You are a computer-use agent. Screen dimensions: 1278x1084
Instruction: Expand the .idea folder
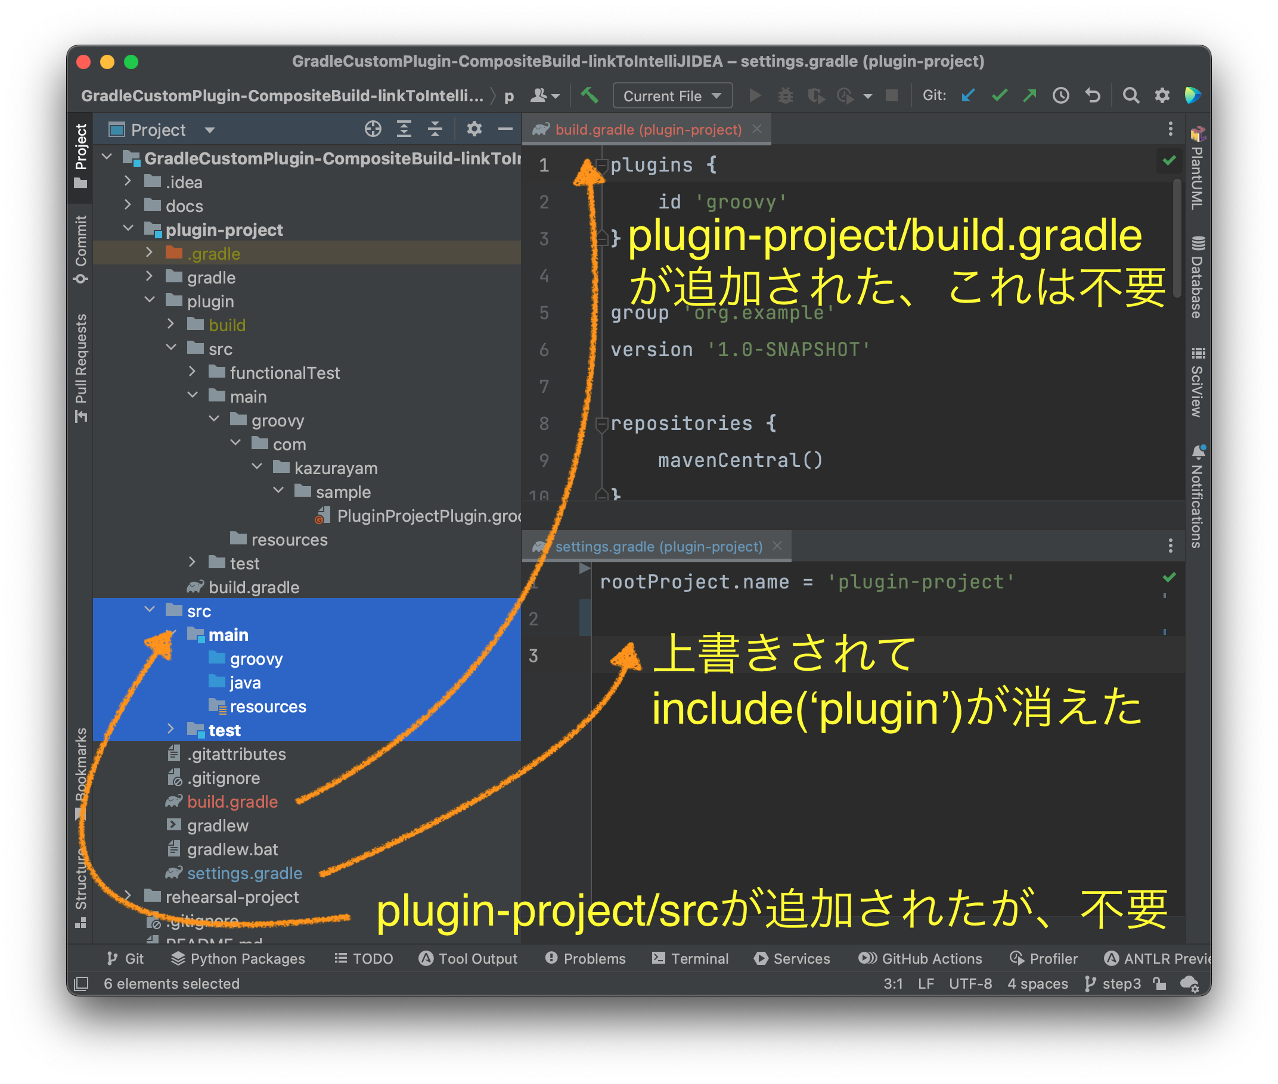point(128,181)
